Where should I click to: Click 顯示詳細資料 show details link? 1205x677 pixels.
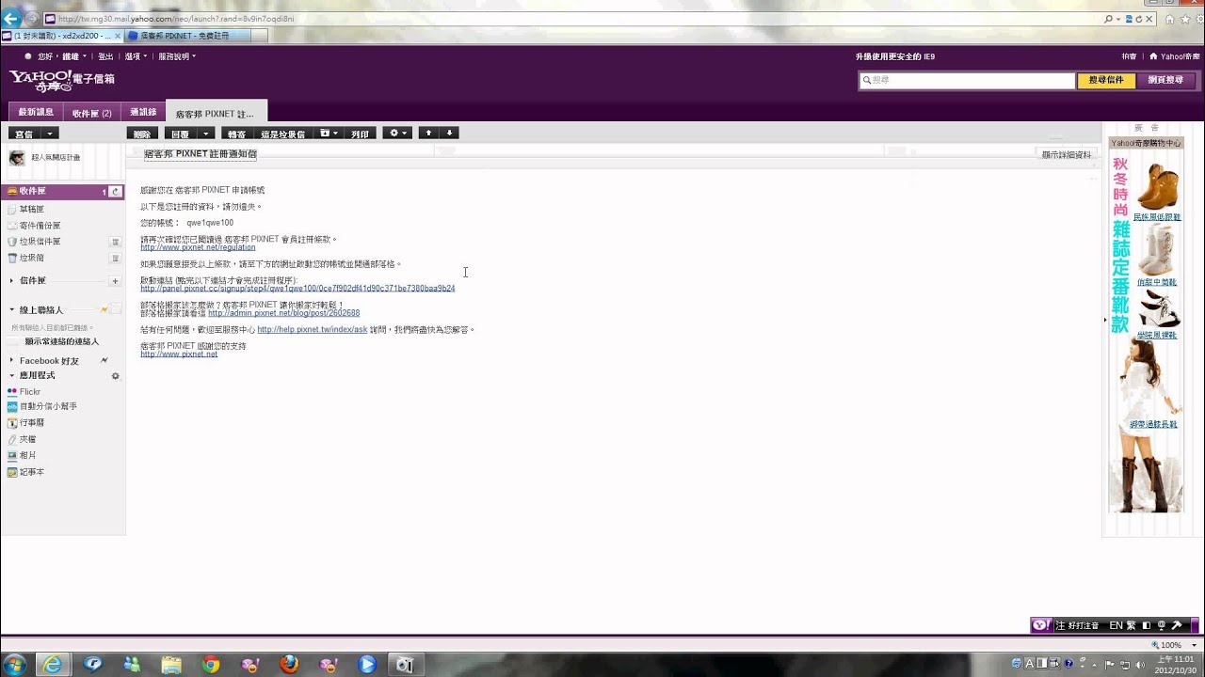(x=1067, y=155)
